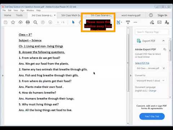Viewport: 173px width, 130px height.
Task: Click the document vertical scrollbar thumb
Action: click(128, 62)
